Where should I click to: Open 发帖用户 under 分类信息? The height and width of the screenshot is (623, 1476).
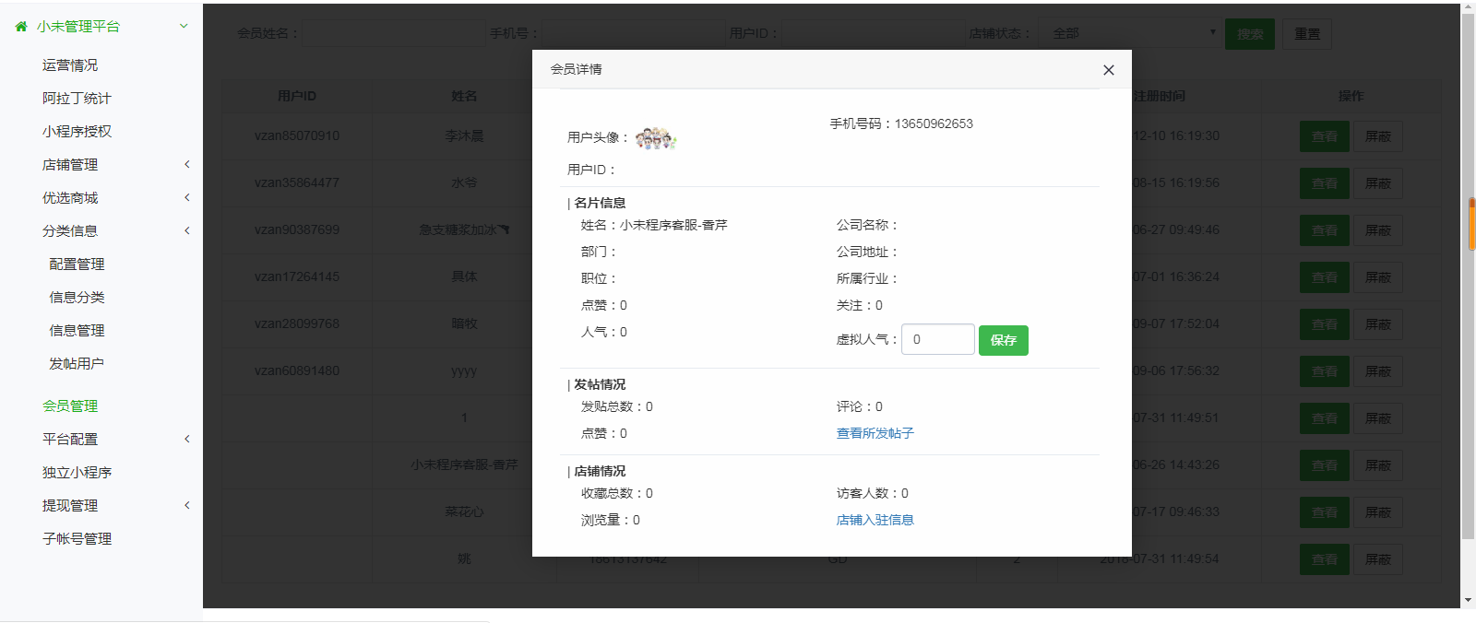[x=77, y=364]
